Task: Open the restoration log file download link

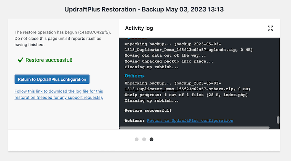Action: tap(59, 94)
